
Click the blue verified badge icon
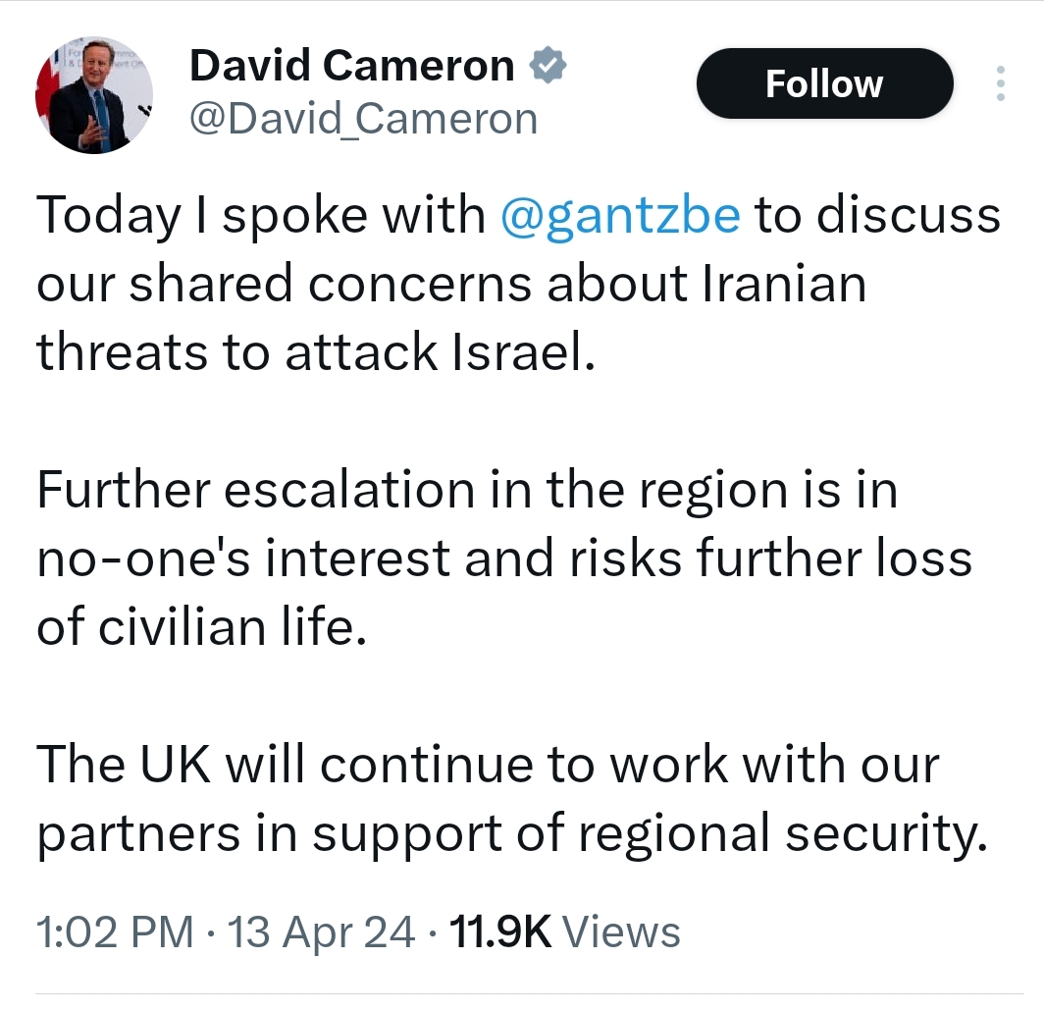(547, 67)
